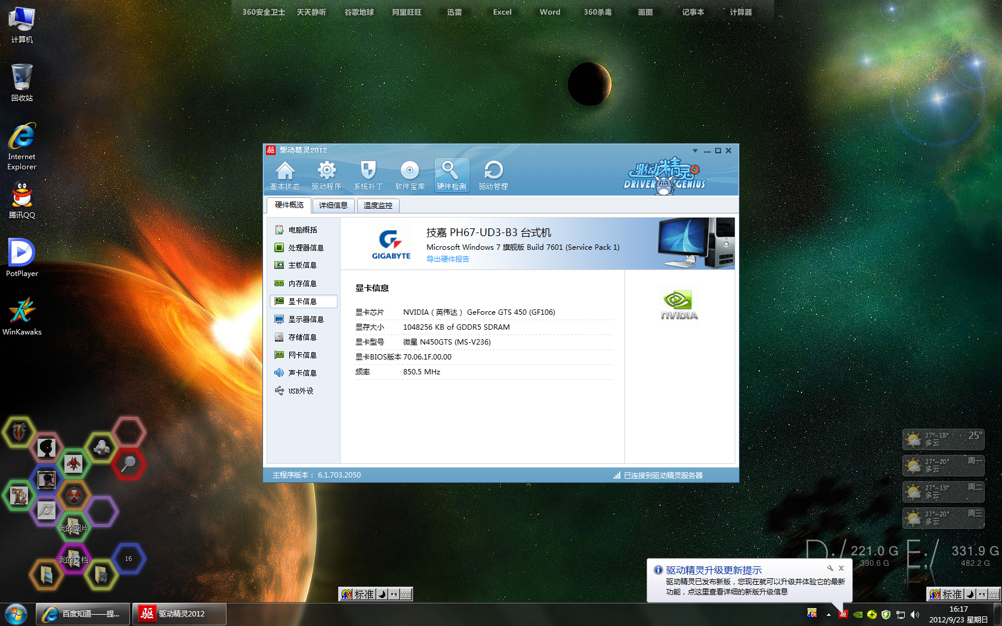Open 驱动管理 refresh section
1002x626 pixels.
[x=493, y=175]
